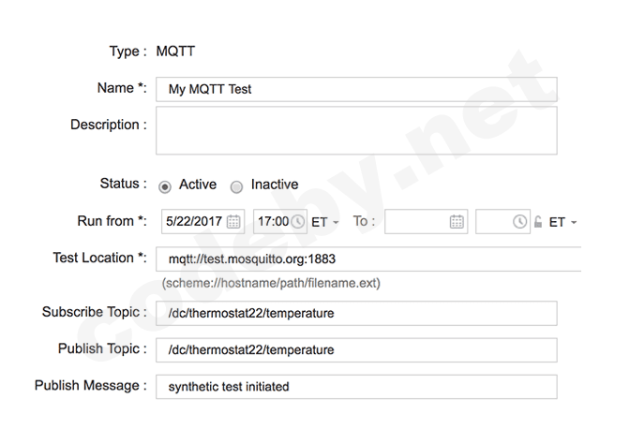Select the Active status radio button

[165, 185]
